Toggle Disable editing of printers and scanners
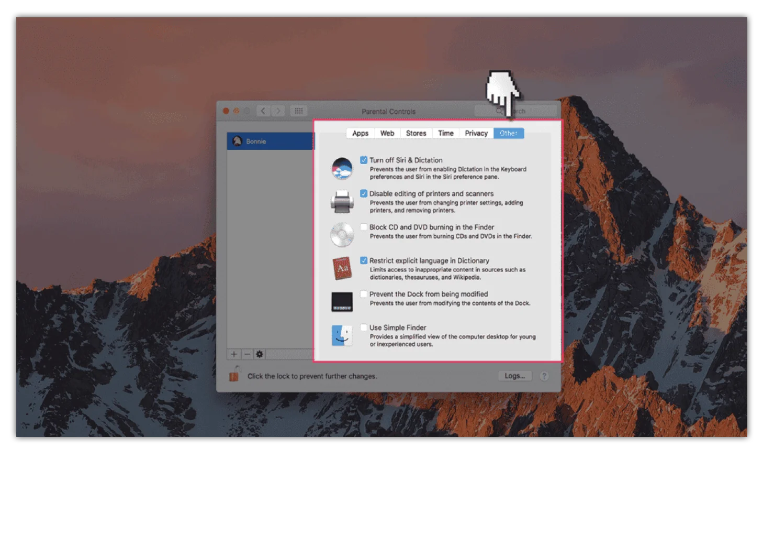The height and width of the screenshot is (546, 763). point(364,193)
